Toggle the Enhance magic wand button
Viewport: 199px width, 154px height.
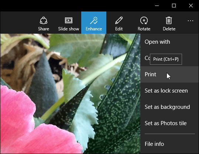[x=94, y=23]
